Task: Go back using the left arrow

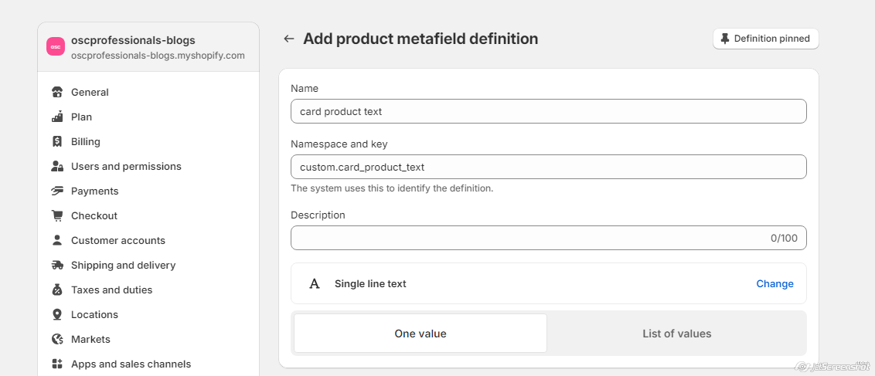Action: [x=289, y=39]
